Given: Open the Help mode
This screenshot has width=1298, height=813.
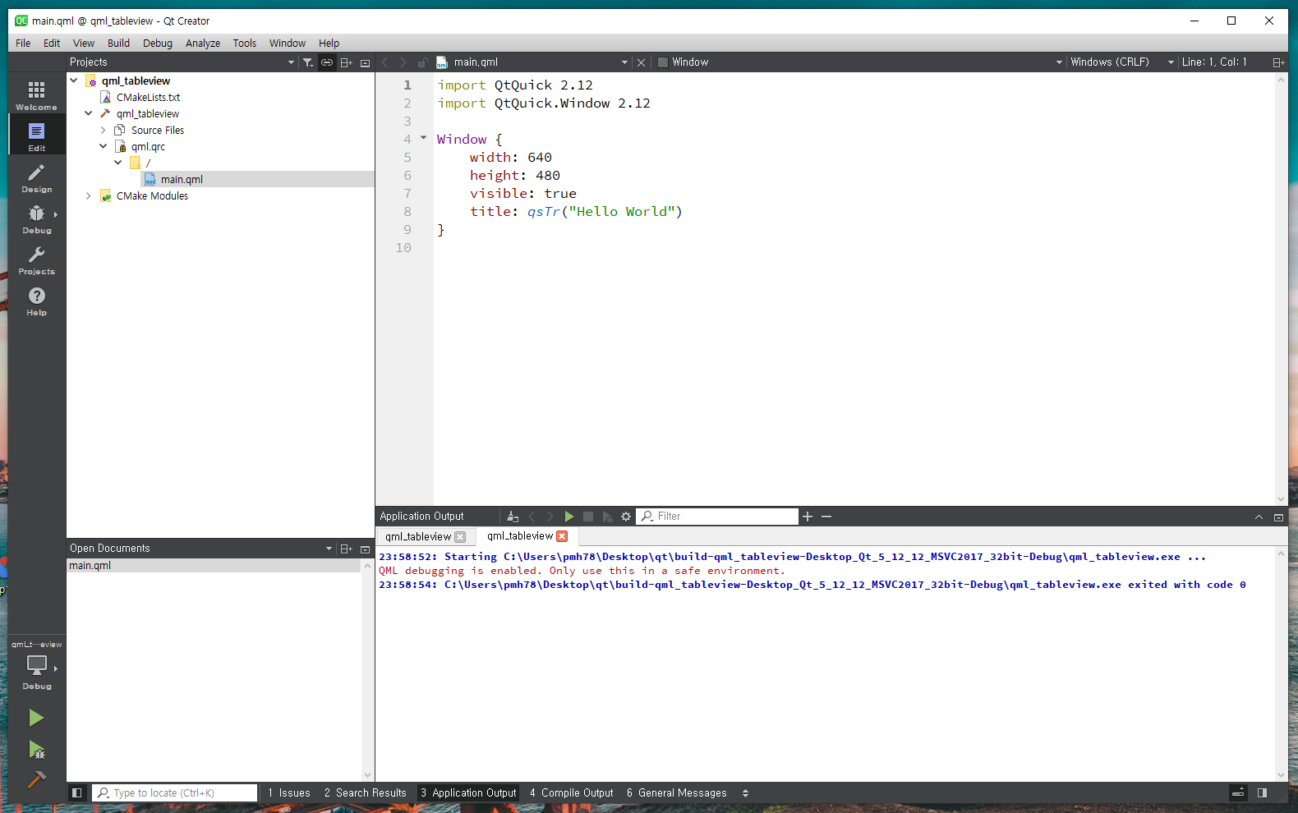Looking at the screenshot, I should pos(36,300).
